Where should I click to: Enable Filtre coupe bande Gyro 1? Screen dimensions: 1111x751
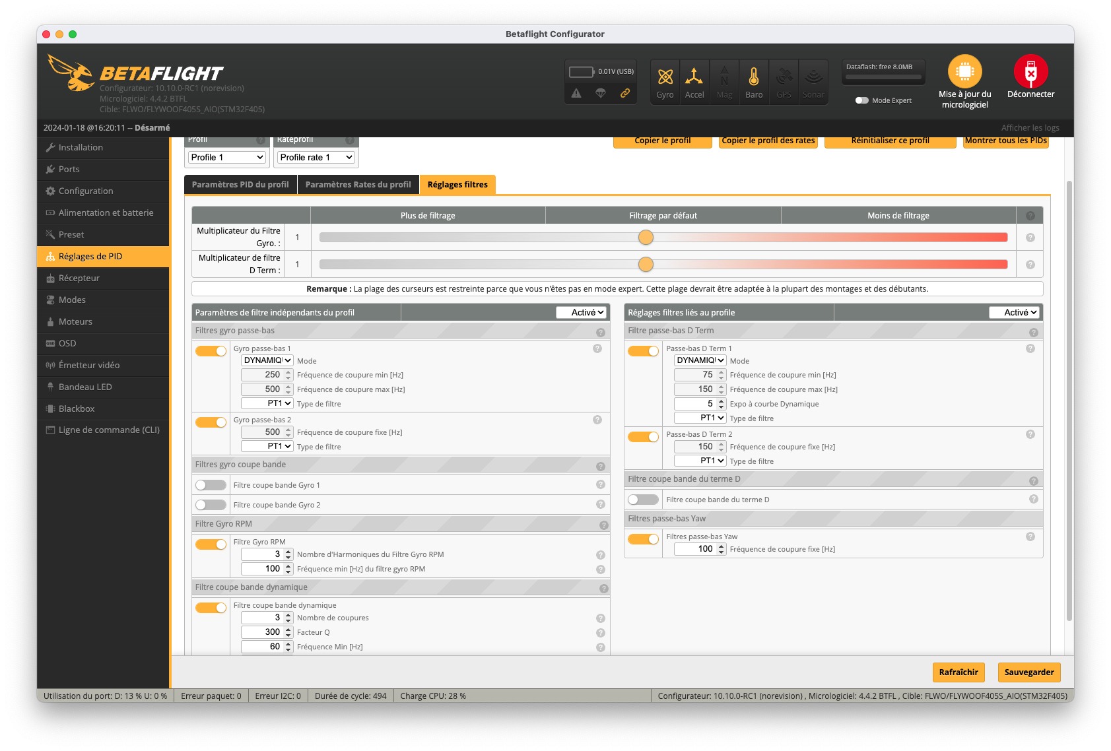tap(211, 485)
